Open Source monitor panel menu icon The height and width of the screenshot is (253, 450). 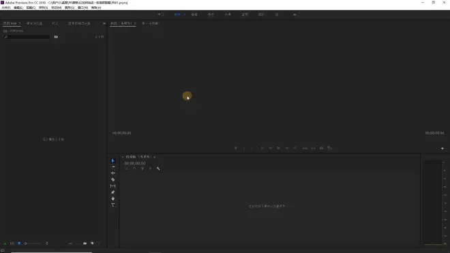point(135,24)
